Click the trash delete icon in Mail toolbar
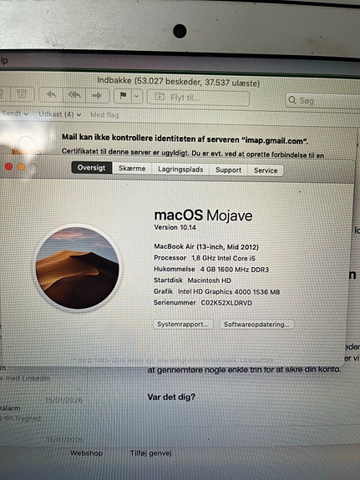Screen dimensions: 360x480 click(22, 94)
